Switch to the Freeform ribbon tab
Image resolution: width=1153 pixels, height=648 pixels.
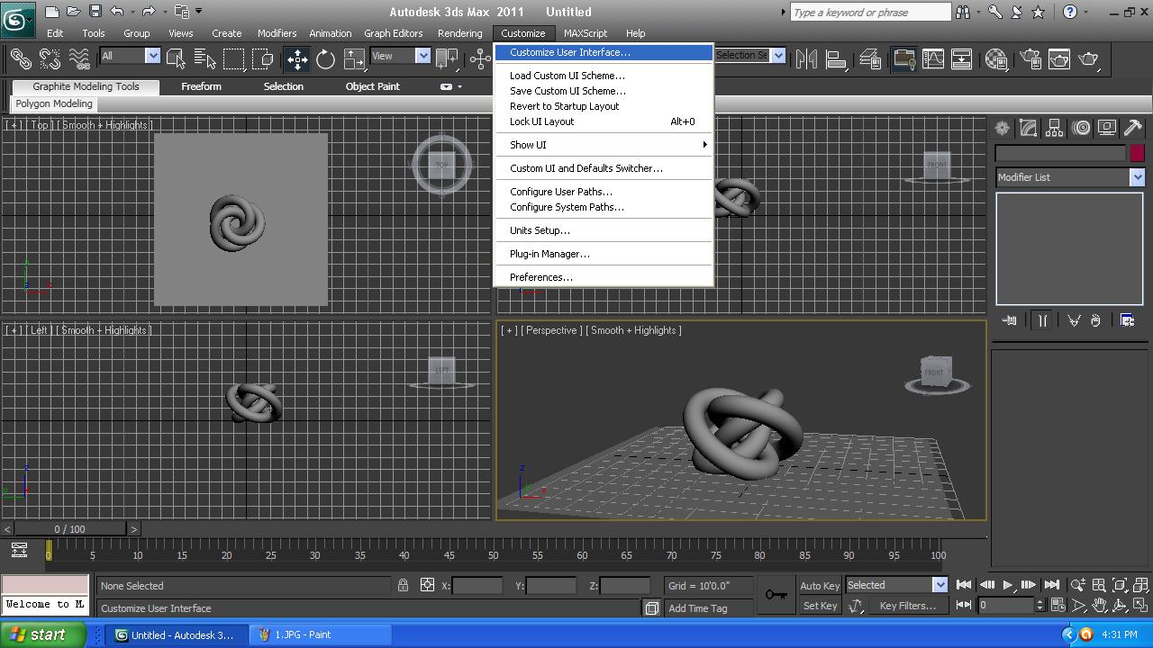(x=201, y=86)
